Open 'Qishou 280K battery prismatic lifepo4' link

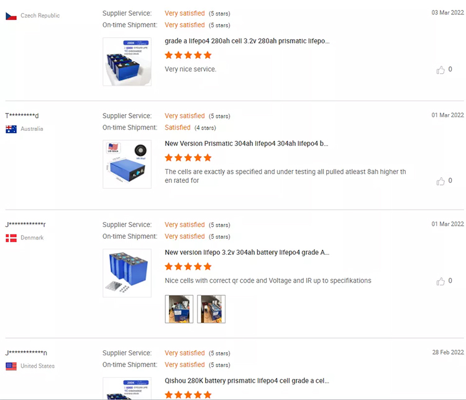coord(247,381)
